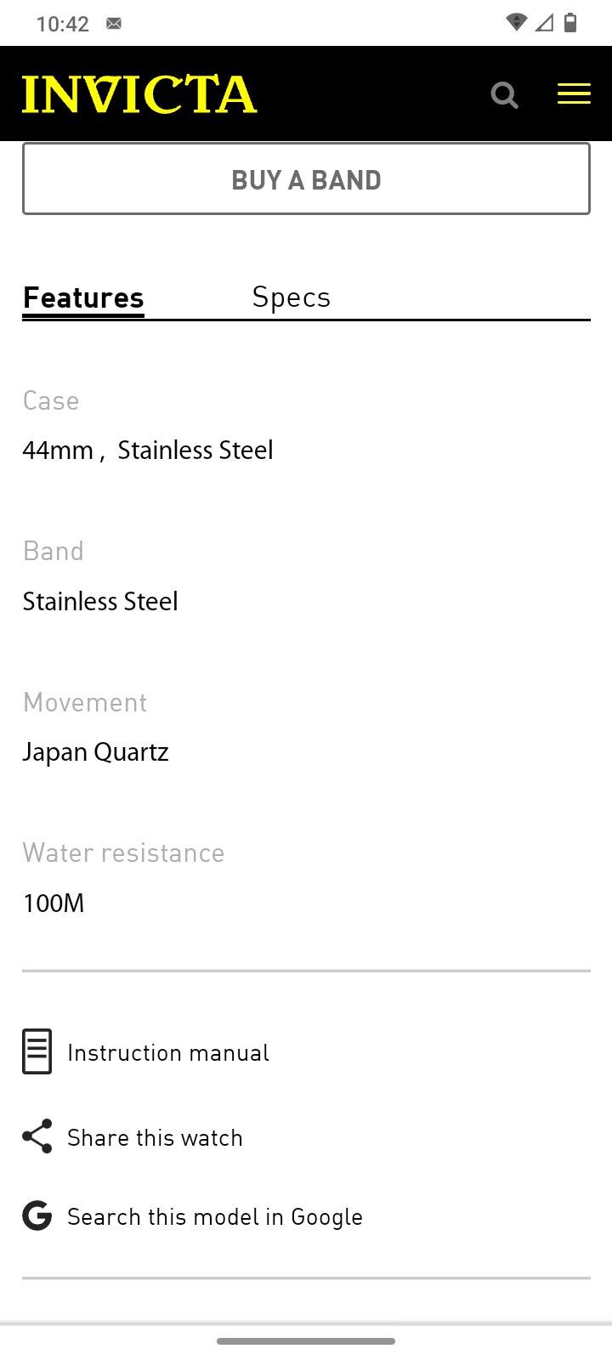612x1360 pixels.
Task: Open the yellow hamburger menu
Action: tap(574, 93)
